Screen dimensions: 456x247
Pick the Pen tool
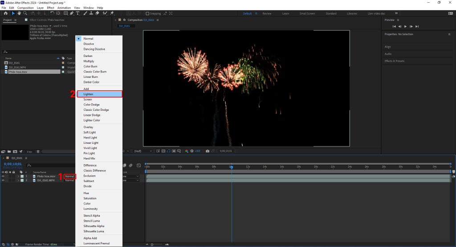click(72, 13)
